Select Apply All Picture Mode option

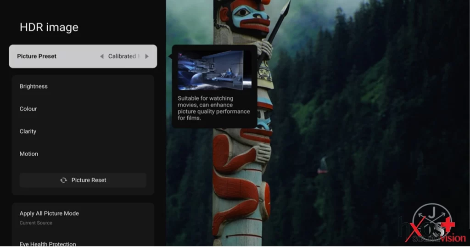pos(49,213)
